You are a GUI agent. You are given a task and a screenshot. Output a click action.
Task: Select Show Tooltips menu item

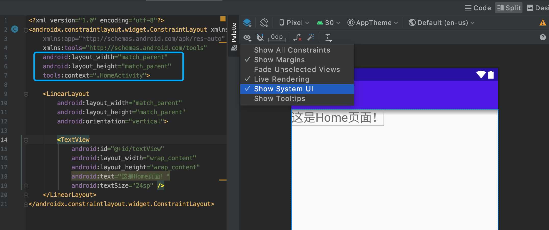tap(297, 98)
